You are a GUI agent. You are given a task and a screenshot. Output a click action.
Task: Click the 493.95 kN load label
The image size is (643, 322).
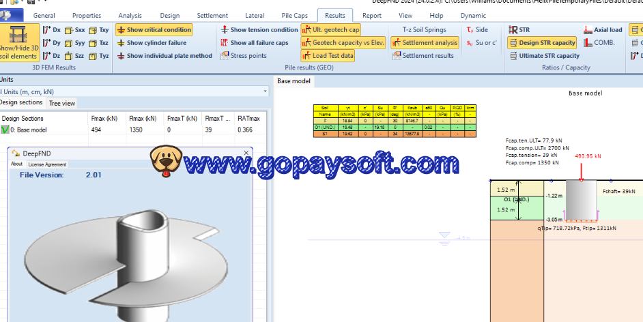click(588, 156)
